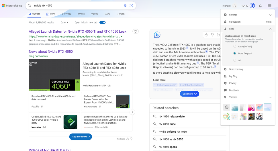
Task: Expand chat answer with See more
Action: pos(189,94)
